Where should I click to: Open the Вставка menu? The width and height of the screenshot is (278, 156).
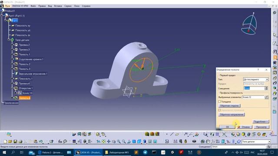tap(58, 6)
